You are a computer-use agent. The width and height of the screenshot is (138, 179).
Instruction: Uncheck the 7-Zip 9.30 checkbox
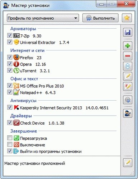pos(10,35)
